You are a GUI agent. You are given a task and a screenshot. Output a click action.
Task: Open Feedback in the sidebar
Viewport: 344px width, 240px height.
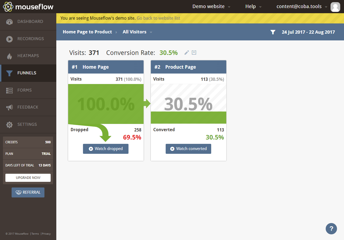(28, 107)
